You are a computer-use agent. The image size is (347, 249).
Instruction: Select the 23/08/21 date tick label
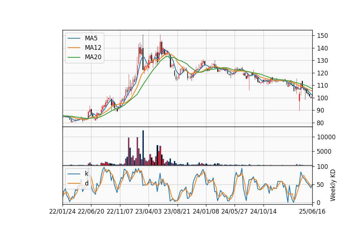(x=177, y=211)
